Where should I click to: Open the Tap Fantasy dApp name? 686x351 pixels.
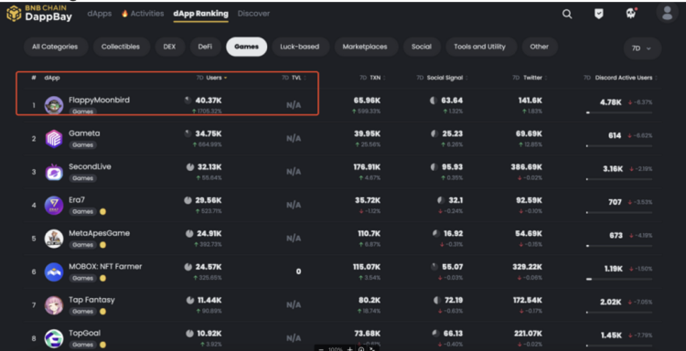(x=91, y=300)
